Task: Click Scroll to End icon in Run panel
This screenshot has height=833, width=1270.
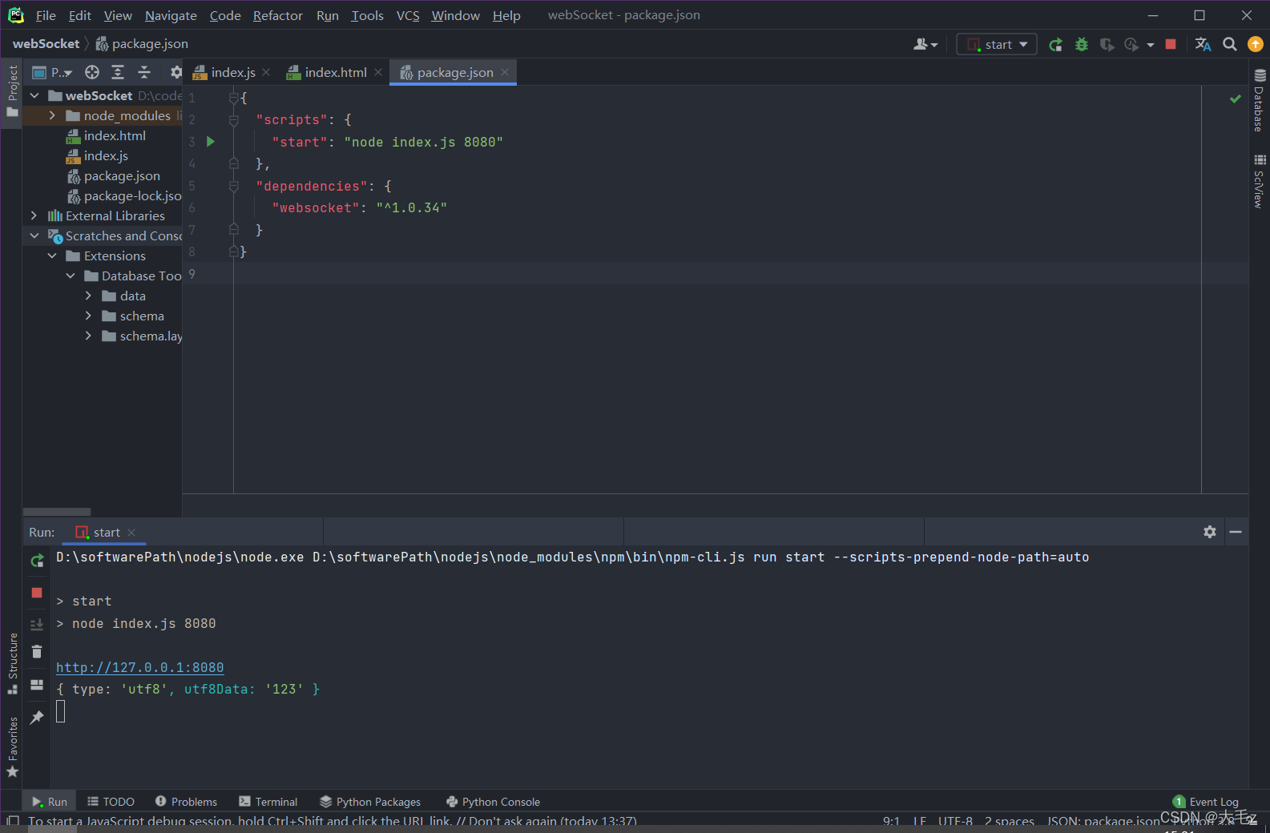Action: point(37,624)
